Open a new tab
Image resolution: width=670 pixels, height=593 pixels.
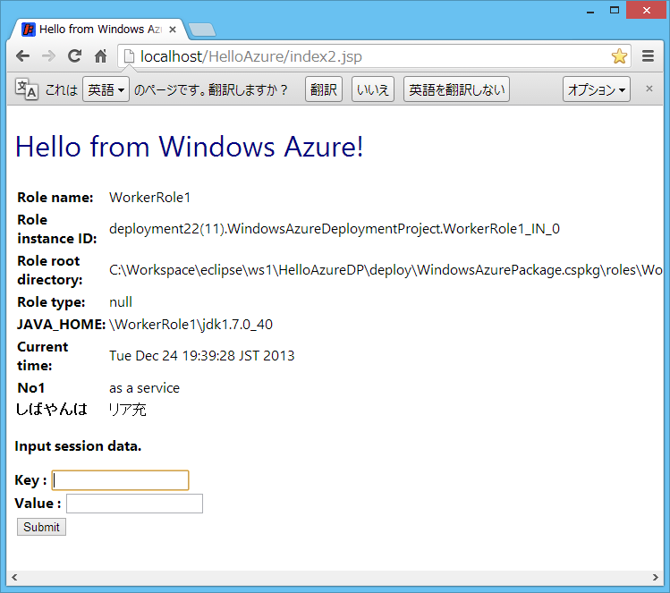point(202,30)
